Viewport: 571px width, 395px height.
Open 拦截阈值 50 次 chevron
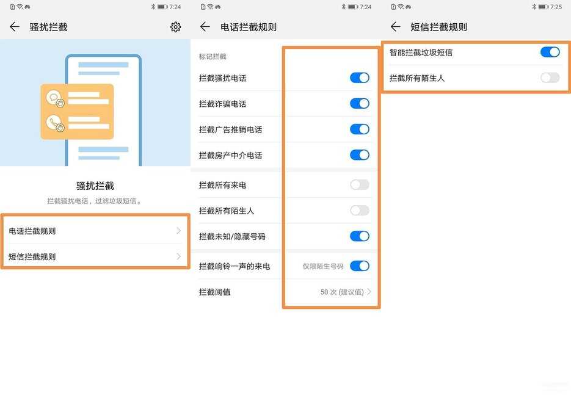click(369, 292)
